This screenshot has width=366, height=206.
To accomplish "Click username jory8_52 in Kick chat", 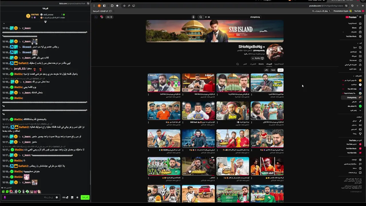I will click(20, 69).
